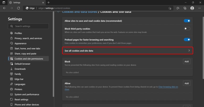Add this page to favorites star icon
Image resolution: width=204 pixels, height=107 pixels.
170,8
